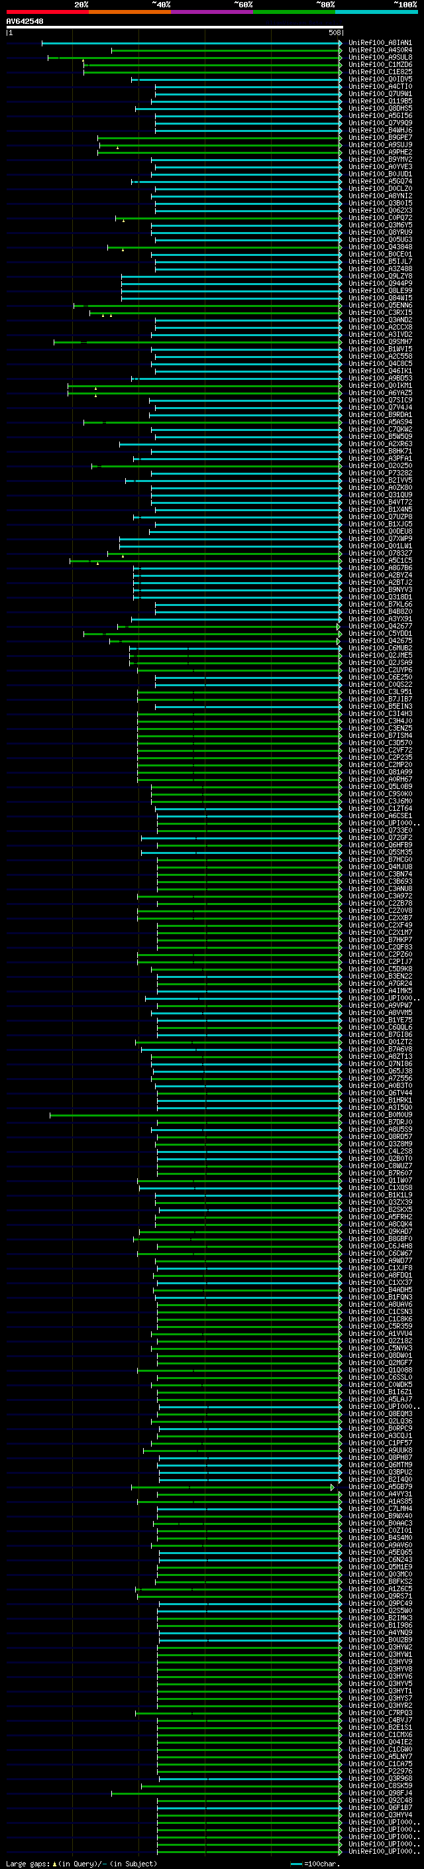Click the cyan alignment bar of UniRef100_A4YNQ9
Screen dimensions: 424x1869
250,1632
